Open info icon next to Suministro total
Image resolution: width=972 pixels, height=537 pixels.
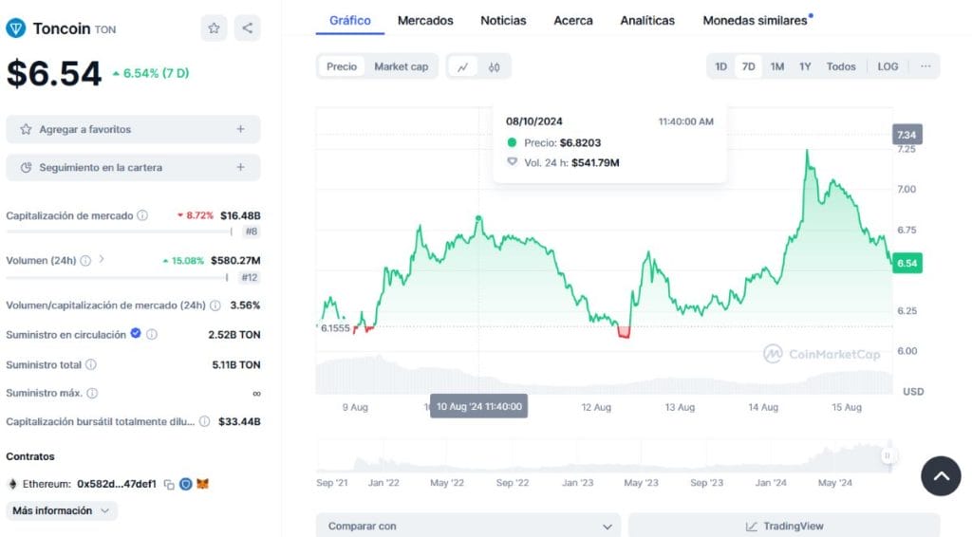pos(91,365)
